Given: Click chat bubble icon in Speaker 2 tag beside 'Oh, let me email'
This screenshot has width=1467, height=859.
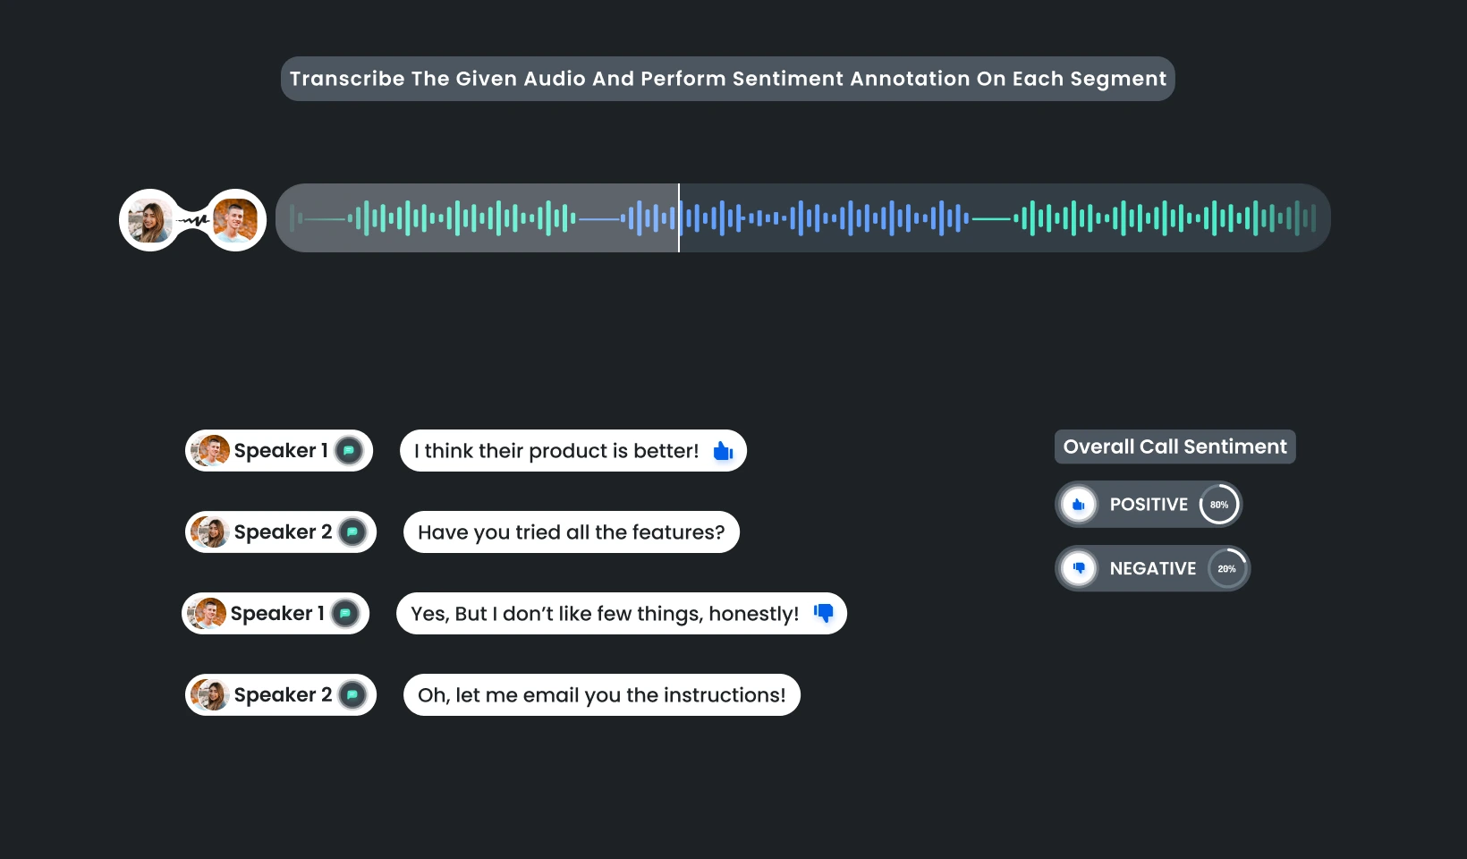Looking at the screenshot, I should (x=352, y=695).
